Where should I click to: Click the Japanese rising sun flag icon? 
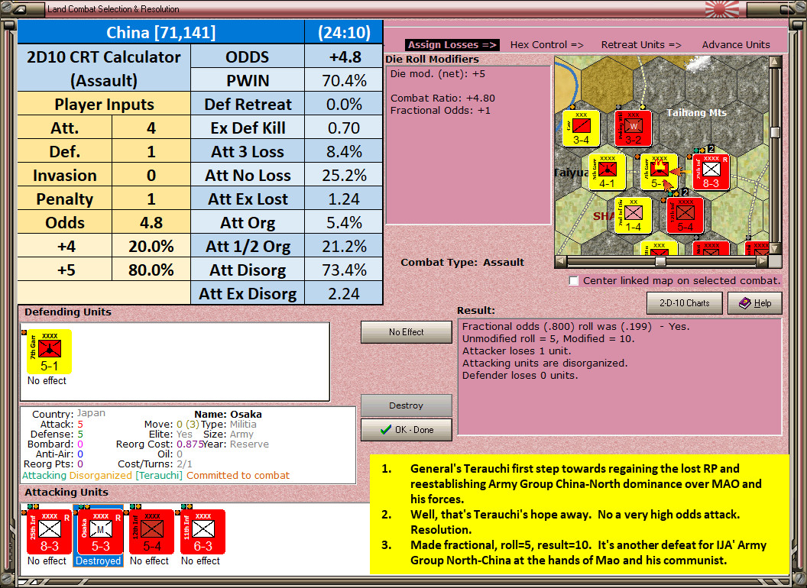[721, 8]
